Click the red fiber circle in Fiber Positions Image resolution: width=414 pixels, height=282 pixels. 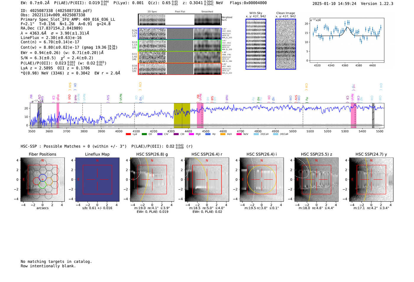36,181
